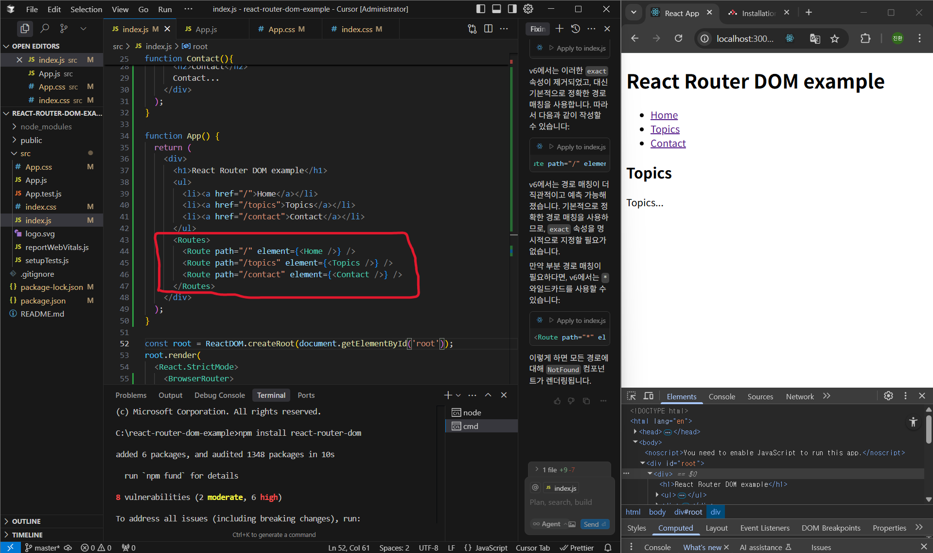Switch to the DevTools Network tab
The image size is (933, 553).
click(x=800, y=396)
